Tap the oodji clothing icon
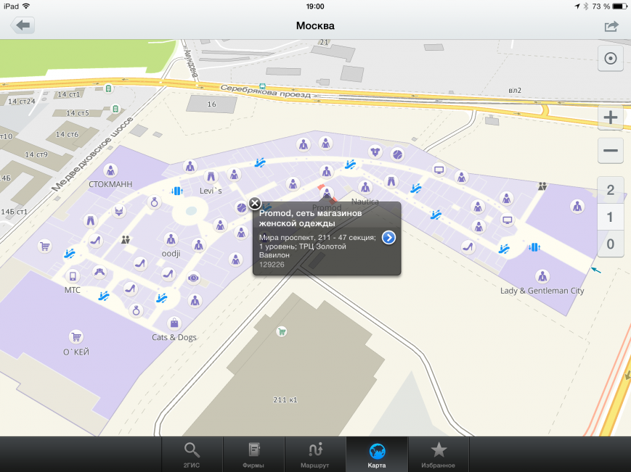The image size is (631, 472). pos(171,239)
